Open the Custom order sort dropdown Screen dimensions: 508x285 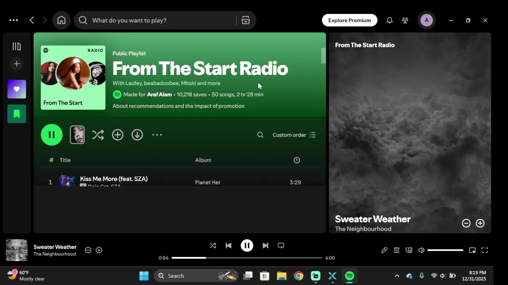[x=294, y=135]
